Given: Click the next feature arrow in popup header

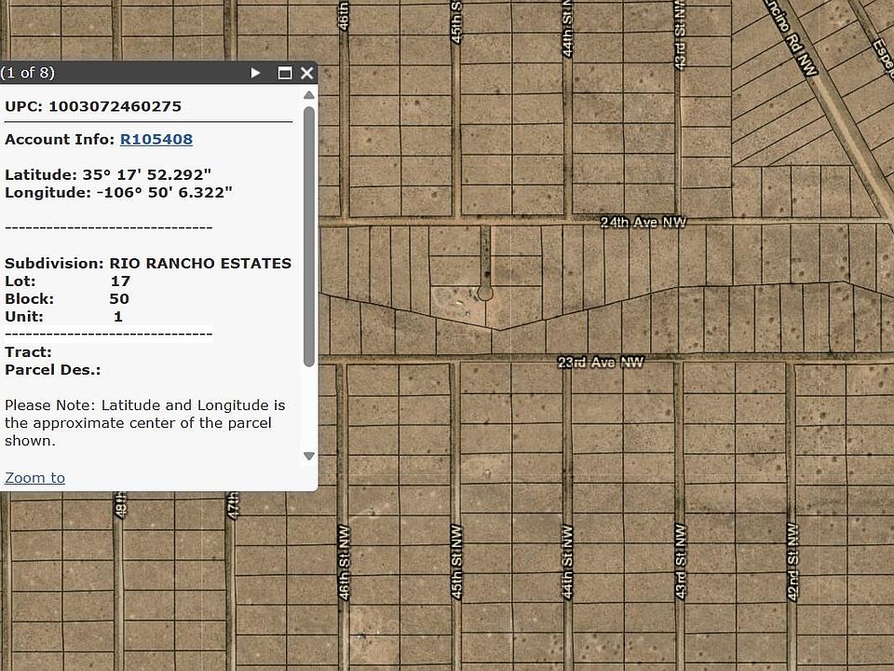Looking at the screenshot, I should pos(256,73).
